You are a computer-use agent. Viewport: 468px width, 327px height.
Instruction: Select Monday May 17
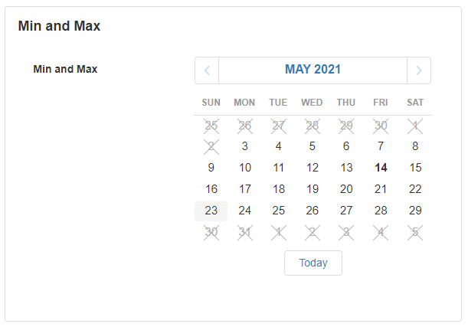[x=245, y=189]
